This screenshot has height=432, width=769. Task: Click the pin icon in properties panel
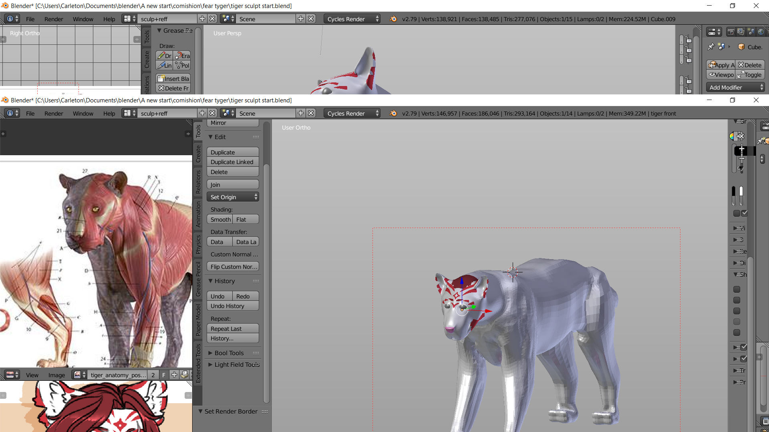click(x=711, y=47)
